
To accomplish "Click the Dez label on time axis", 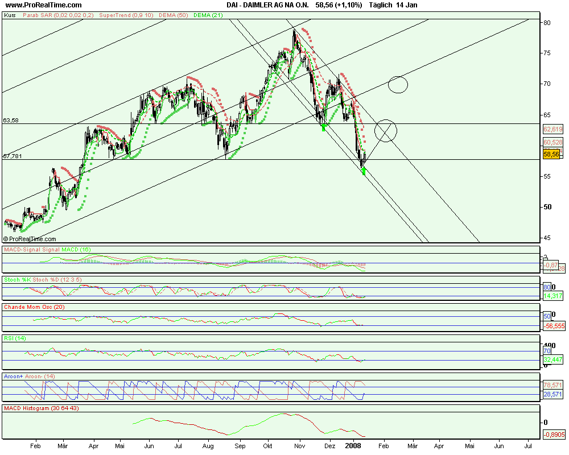I will point(329,446).
